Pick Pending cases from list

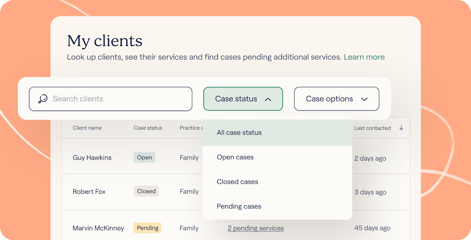[x=239, y=207]
